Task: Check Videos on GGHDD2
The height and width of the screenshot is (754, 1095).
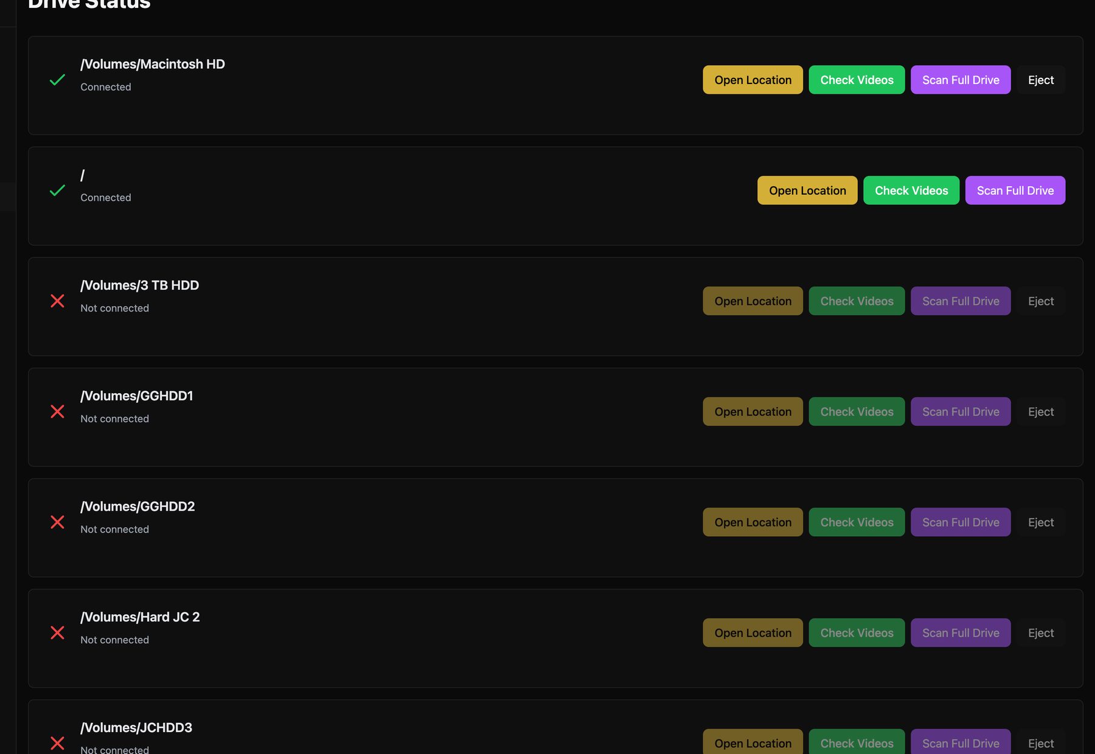Action: tap(857, 522)
